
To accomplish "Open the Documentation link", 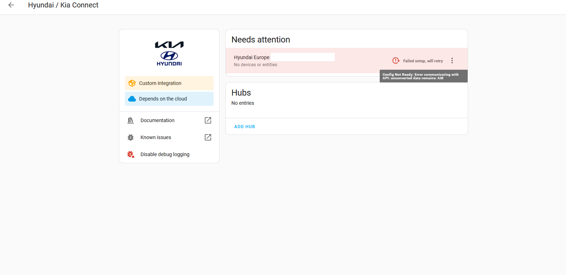I will pos(158,120).
